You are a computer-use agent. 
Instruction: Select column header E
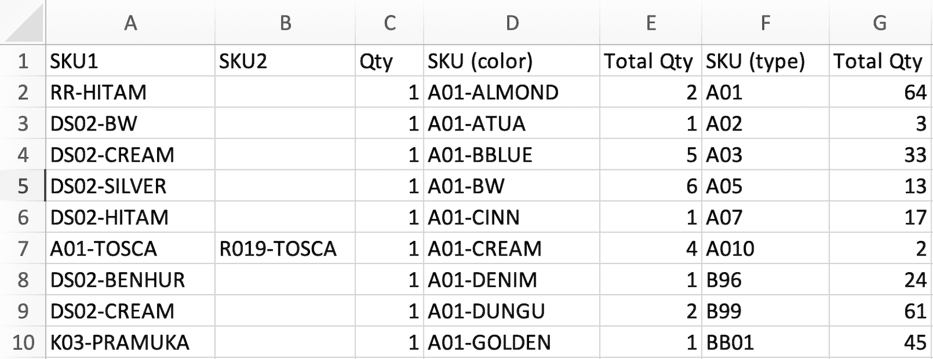(x=651, y=24)
